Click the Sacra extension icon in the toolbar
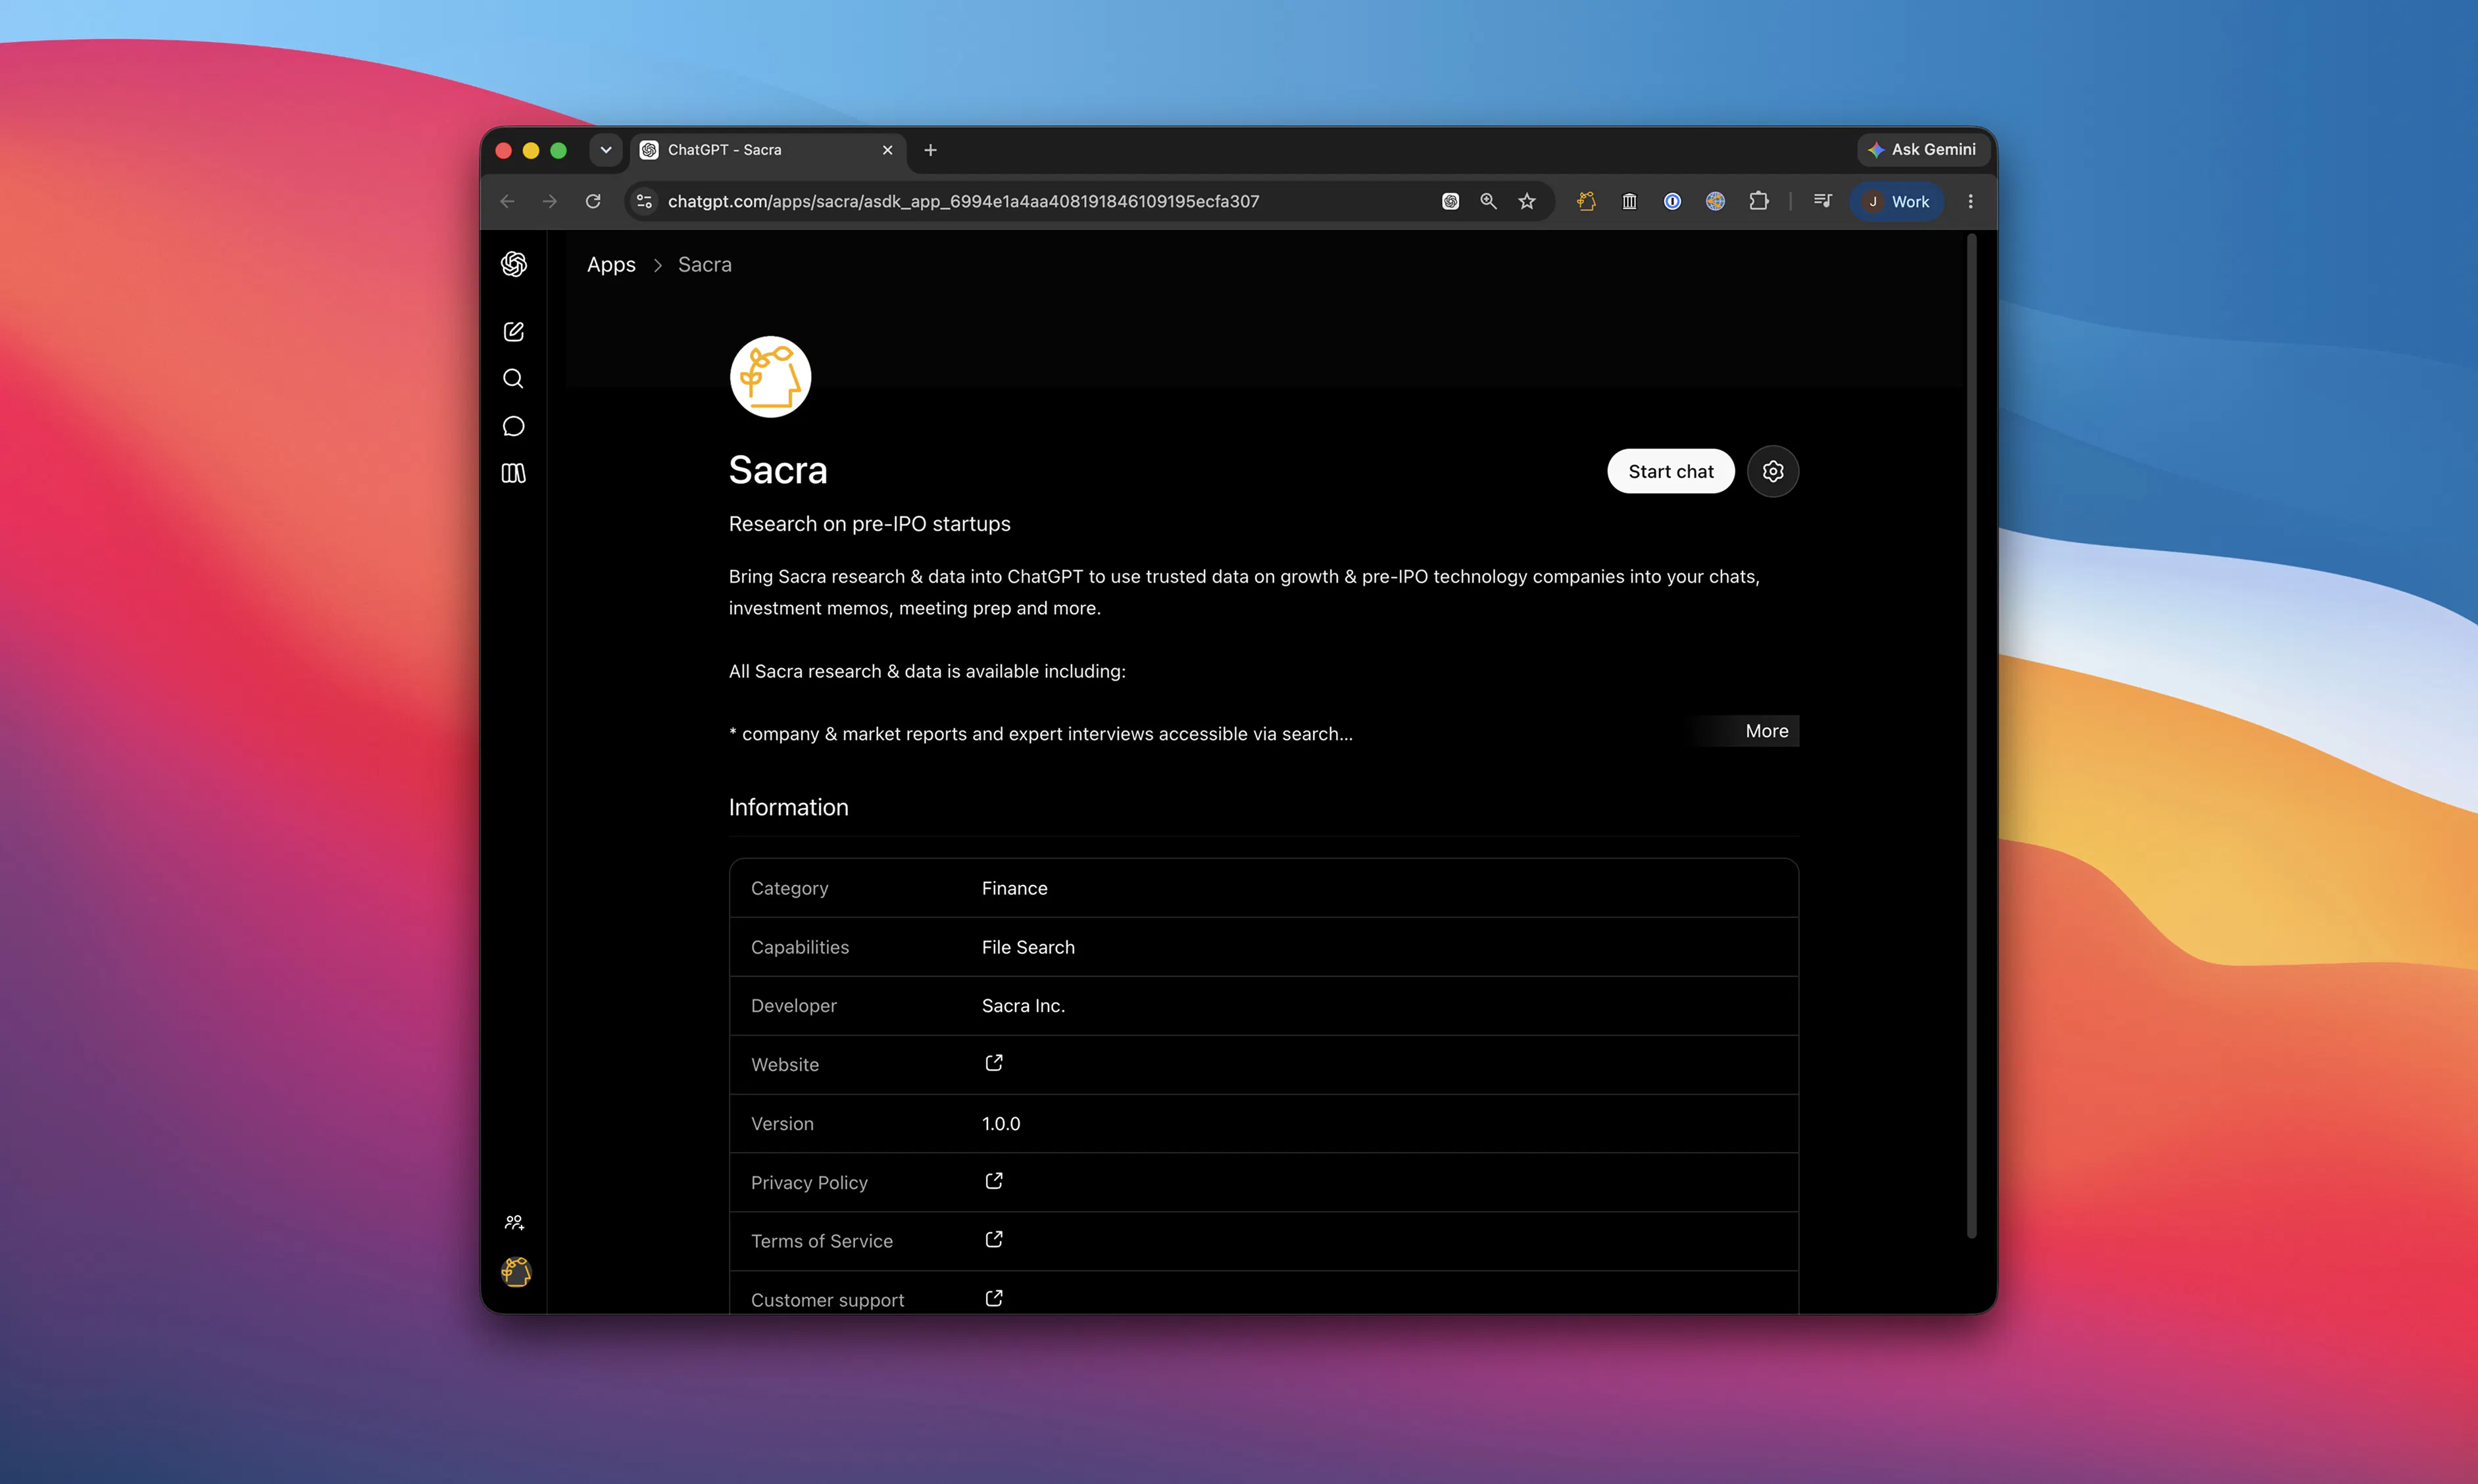This screenshot has height=1484, width=2478. click(1587, 201)
